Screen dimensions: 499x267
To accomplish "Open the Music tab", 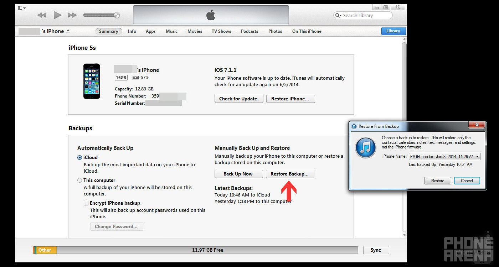I will point(171,31).
